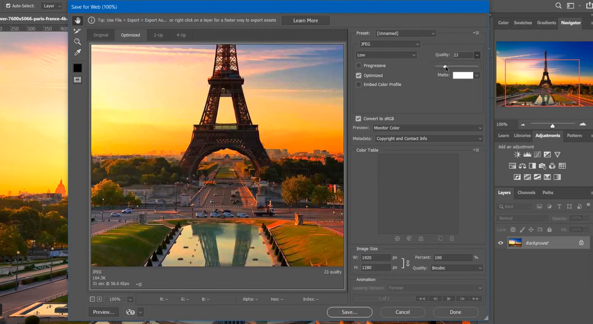
Task: Click the search icon in top bar
Action: (558, 6)
